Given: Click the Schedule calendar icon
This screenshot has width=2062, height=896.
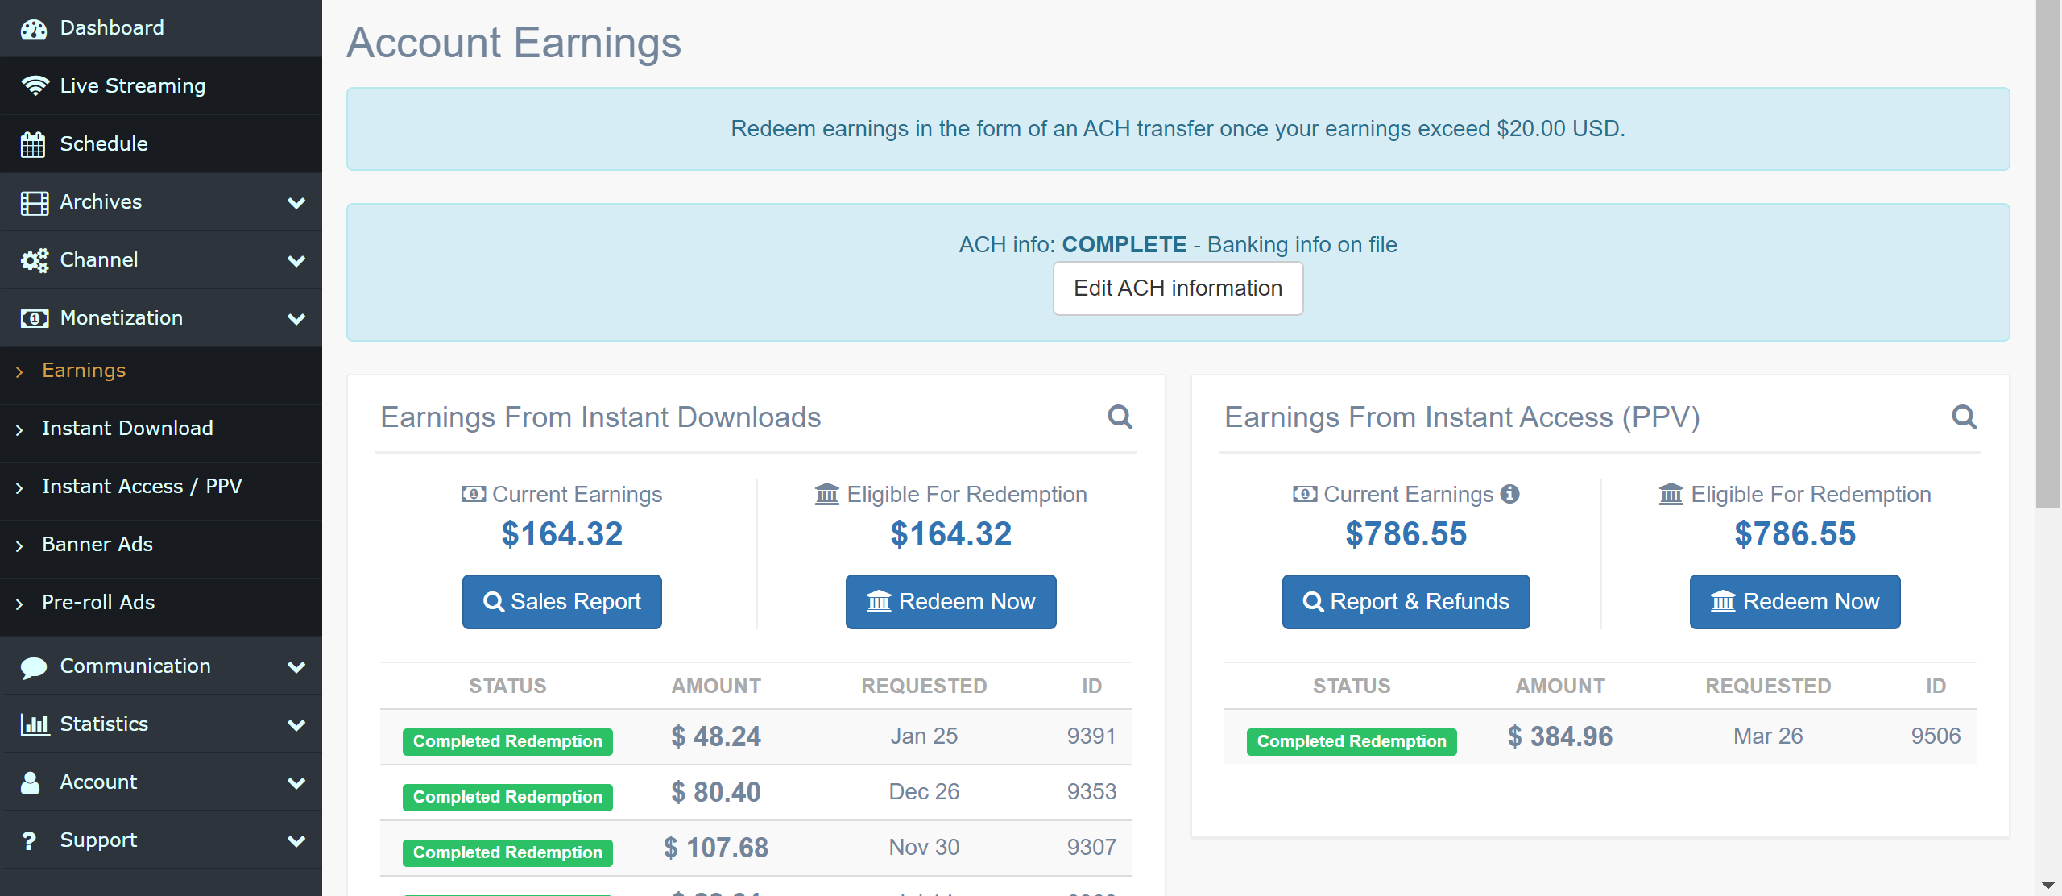Looking at the screenshot, I should click(34, 144).
